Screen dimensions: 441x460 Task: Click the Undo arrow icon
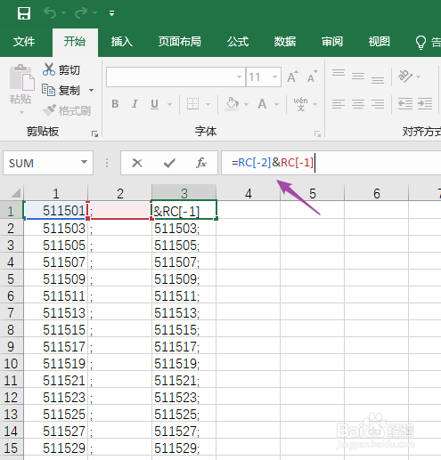pos(50,12)
